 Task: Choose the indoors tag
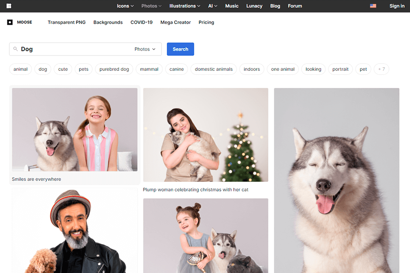pyautogui.click(x=252, y=69)
